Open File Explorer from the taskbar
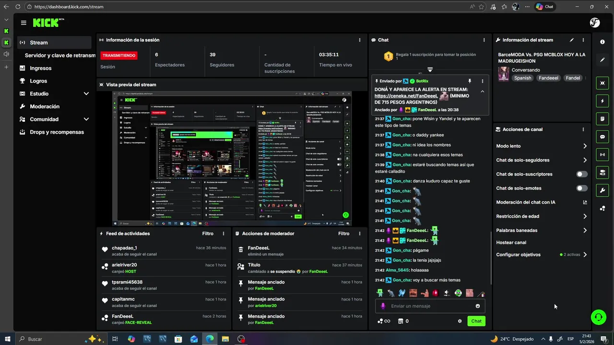This screenshot has height=345, width=614. (x=225, y=339)
